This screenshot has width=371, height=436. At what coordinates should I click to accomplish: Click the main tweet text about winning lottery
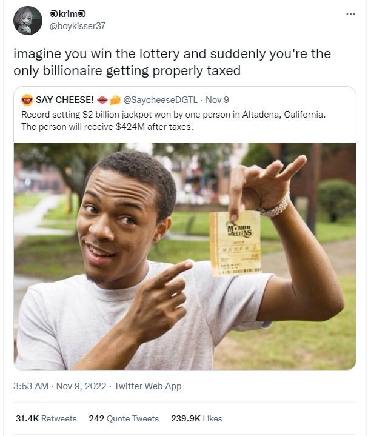[172, 62]
